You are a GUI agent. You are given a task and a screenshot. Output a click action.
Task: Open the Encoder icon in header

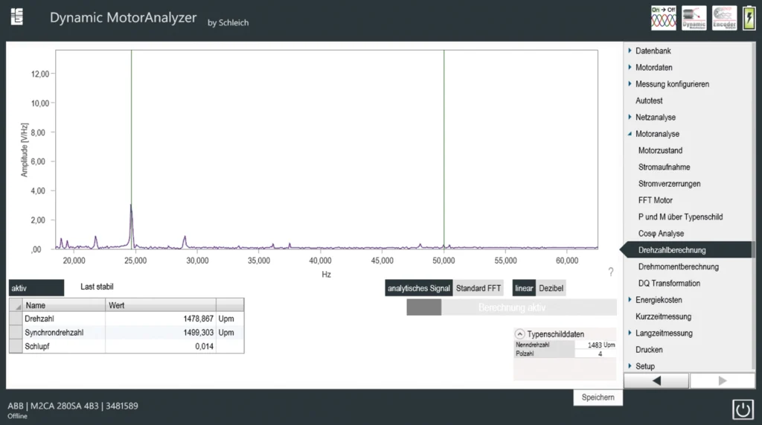[x=724, y=18]
